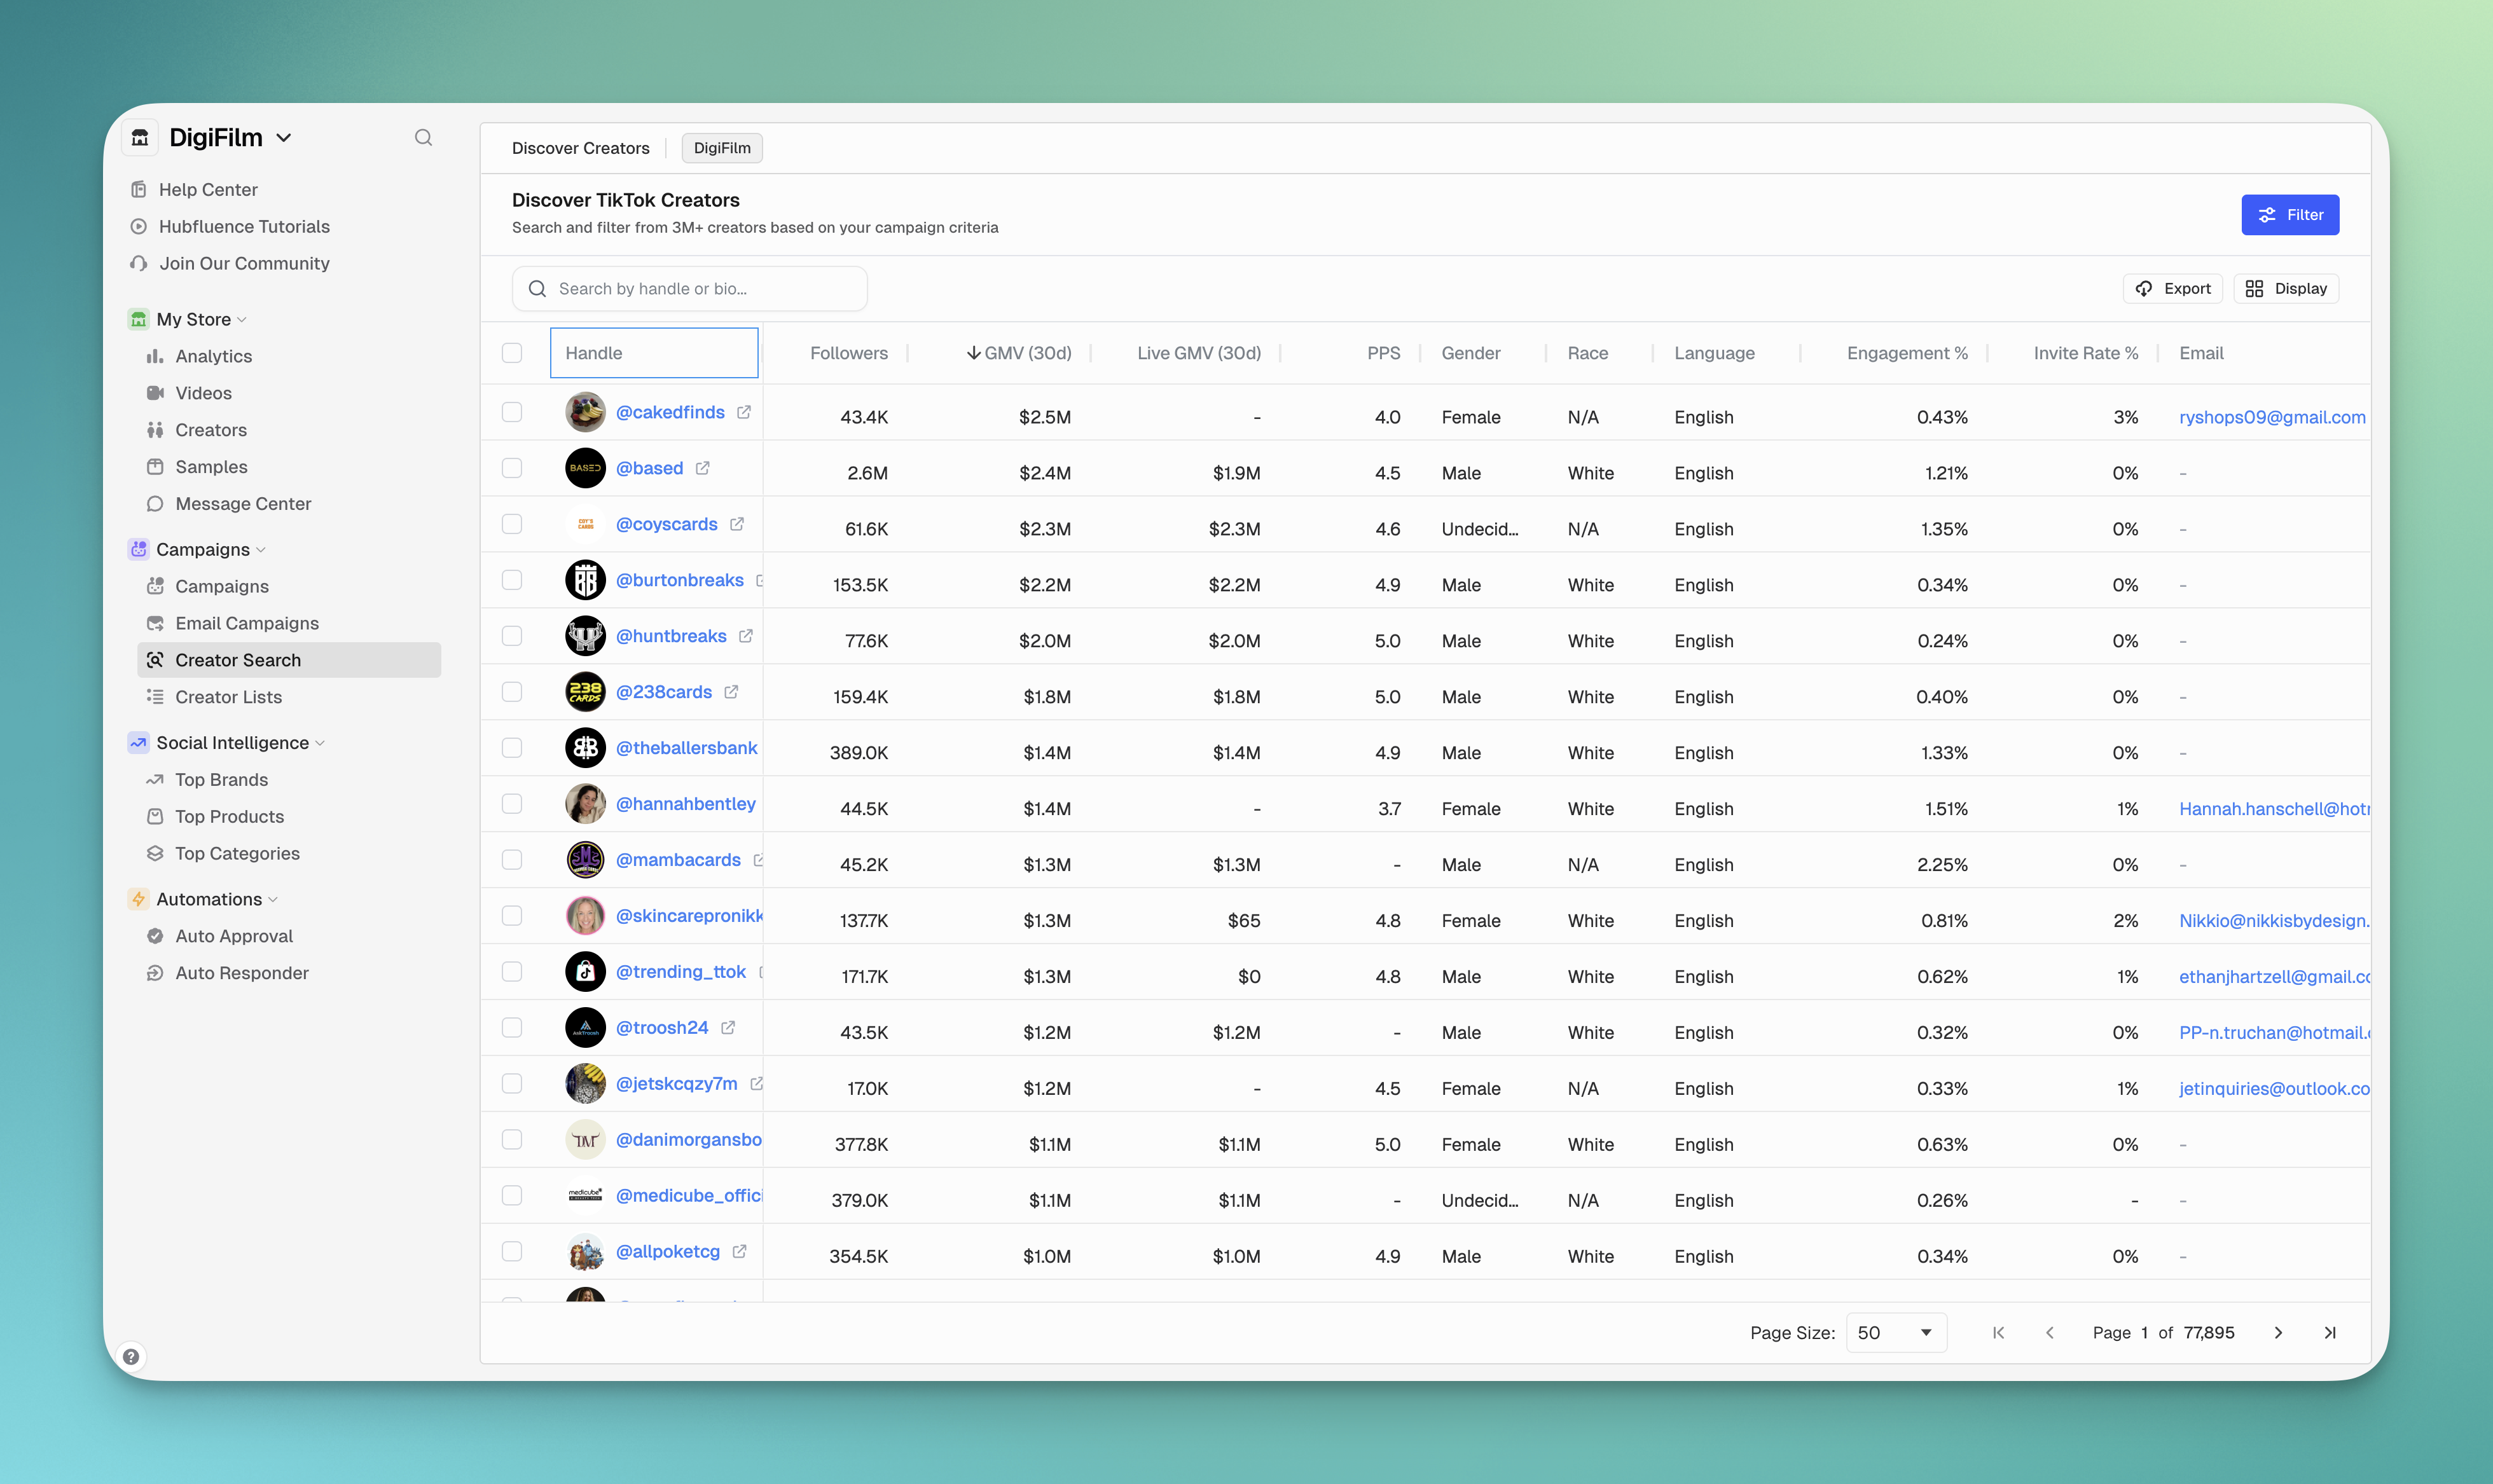2493x1484 pixels.
Task: Select the Creator Search icon
Action: 156,659
